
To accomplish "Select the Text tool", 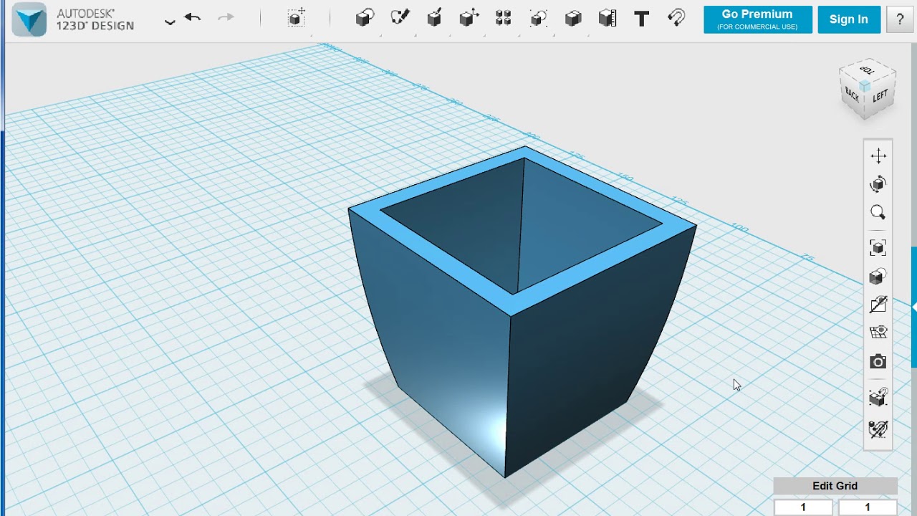I will pyautogui.click(x=642, y=19).
